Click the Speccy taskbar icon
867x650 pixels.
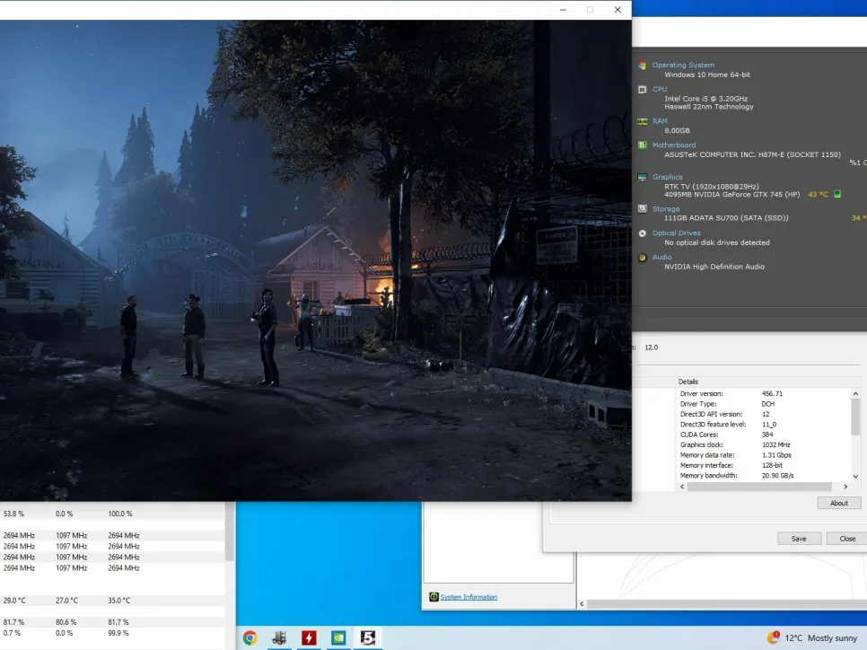(279, 637)
